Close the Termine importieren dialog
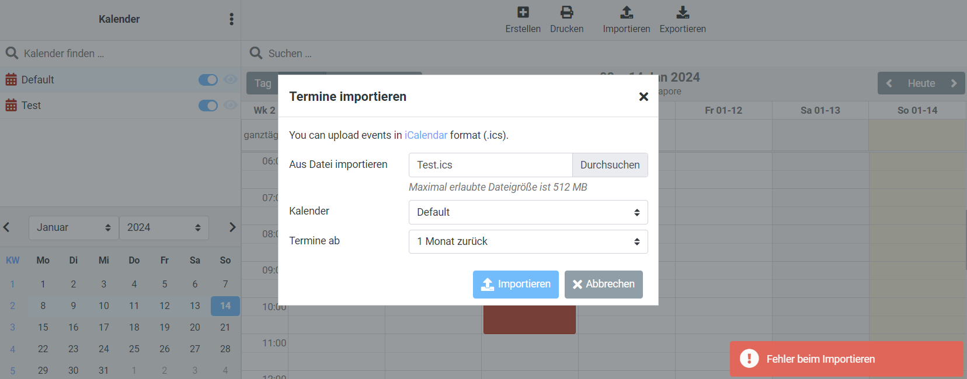The width and height of the screenshot is (967, 379). pos(643,97)
